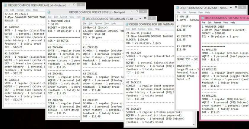The image size is (249, 129).
Task: Maximize the LIZA Notepad window
Action: (x=236, y=7)
